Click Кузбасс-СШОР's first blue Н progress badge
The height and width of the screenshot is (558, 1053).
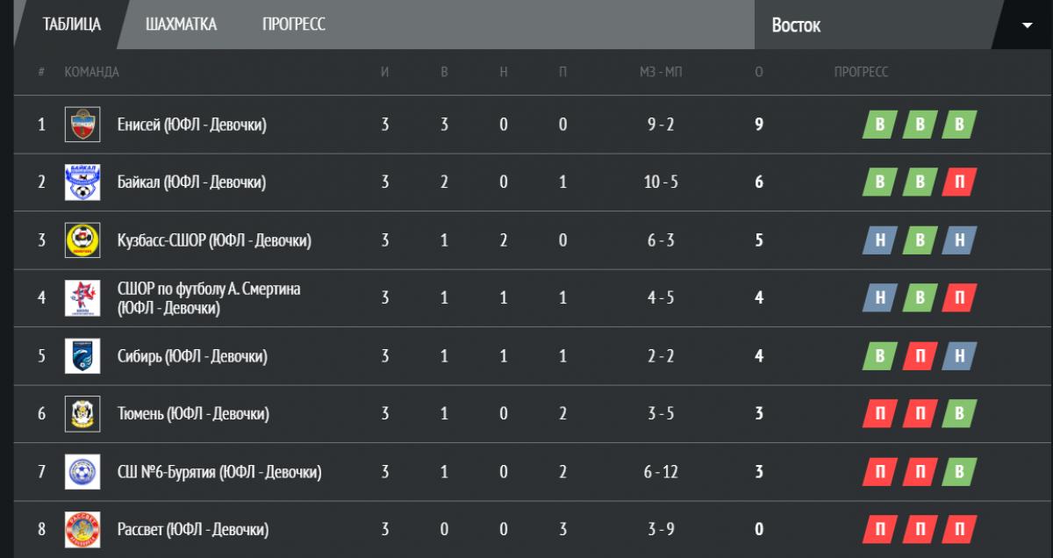(x=879, y=240)
